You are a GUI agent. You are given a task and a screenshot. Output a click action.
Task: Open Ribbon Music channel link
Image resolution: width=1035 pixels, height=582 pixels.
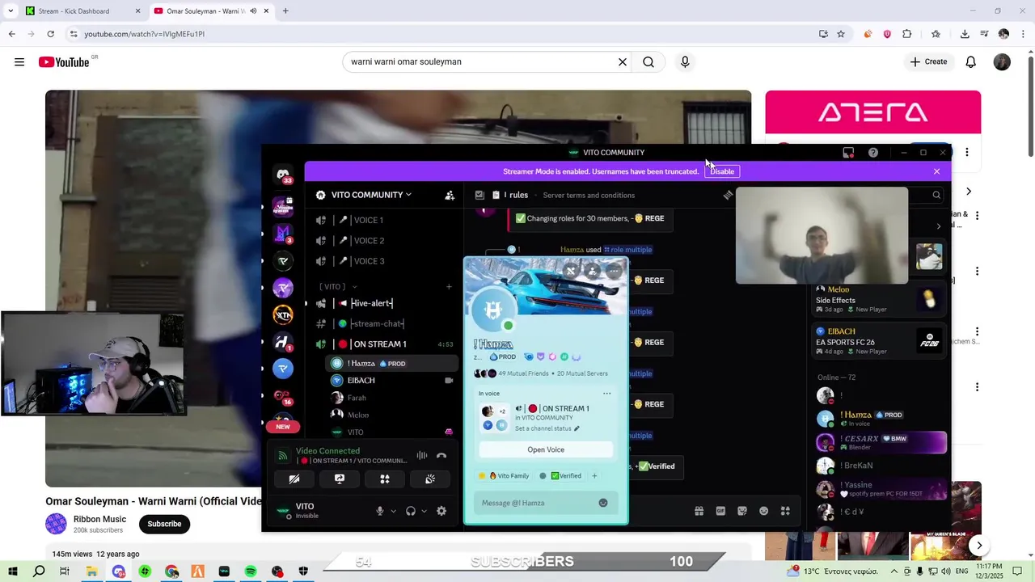click(x=99, y=519)
